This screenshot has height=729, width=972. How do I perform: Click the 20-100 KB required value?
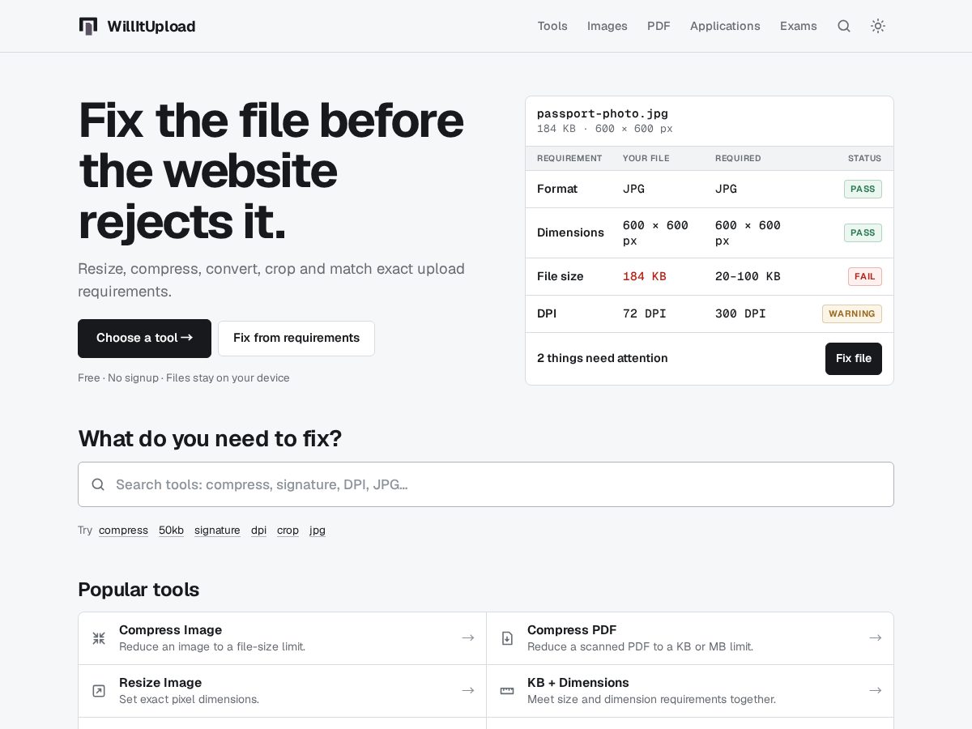pyautogui.click(x=748, y=276)
